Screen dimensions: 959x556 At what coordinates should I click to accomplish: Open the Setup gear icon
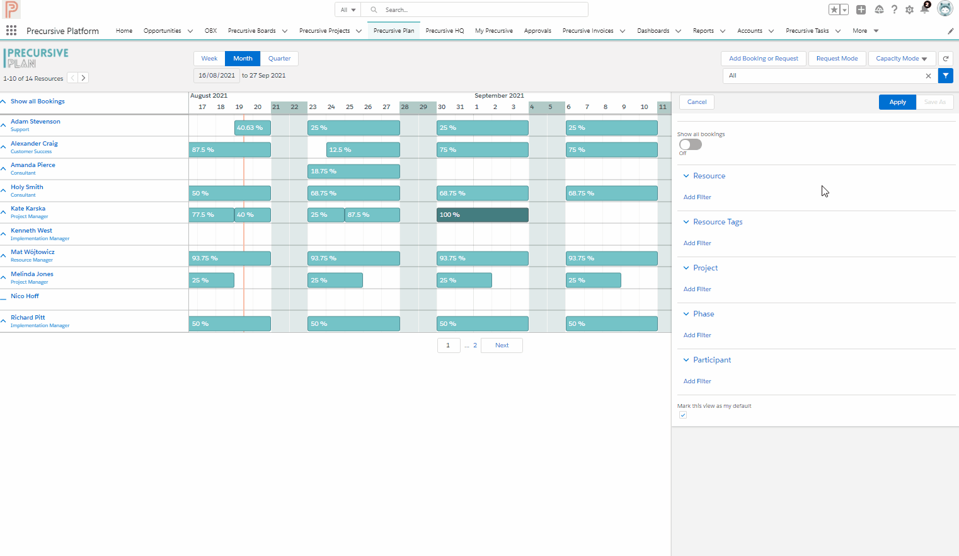pyautogui.click(x=909, y=9)
